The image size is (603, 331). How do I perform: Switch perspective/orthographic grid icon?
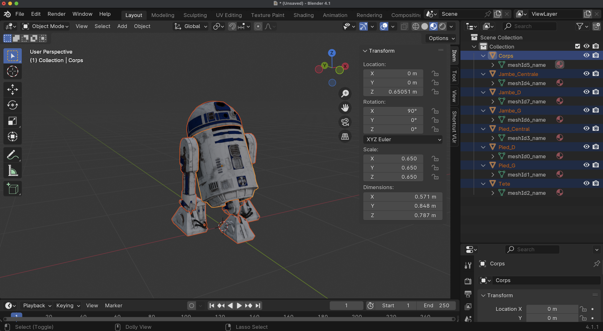(x=345, y=136)
